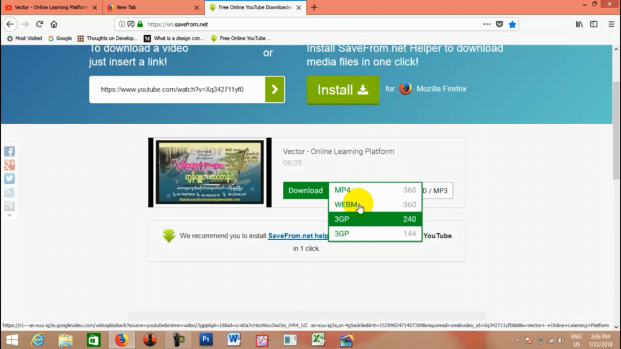Open File Explorer from the taskbar

click(x=65, y=340)
